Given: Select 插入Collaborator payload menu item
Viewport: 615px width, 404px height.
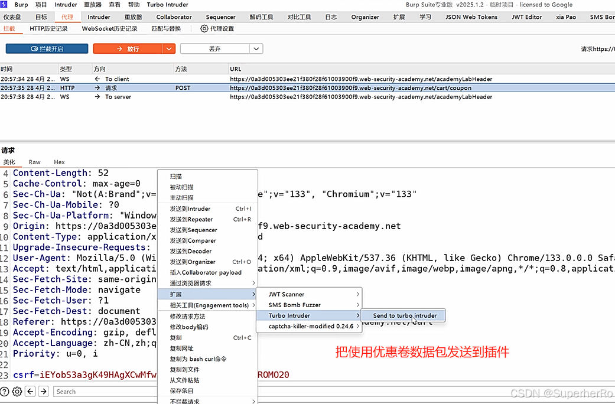Looking at the screenshot, I should tap(208, 272).
